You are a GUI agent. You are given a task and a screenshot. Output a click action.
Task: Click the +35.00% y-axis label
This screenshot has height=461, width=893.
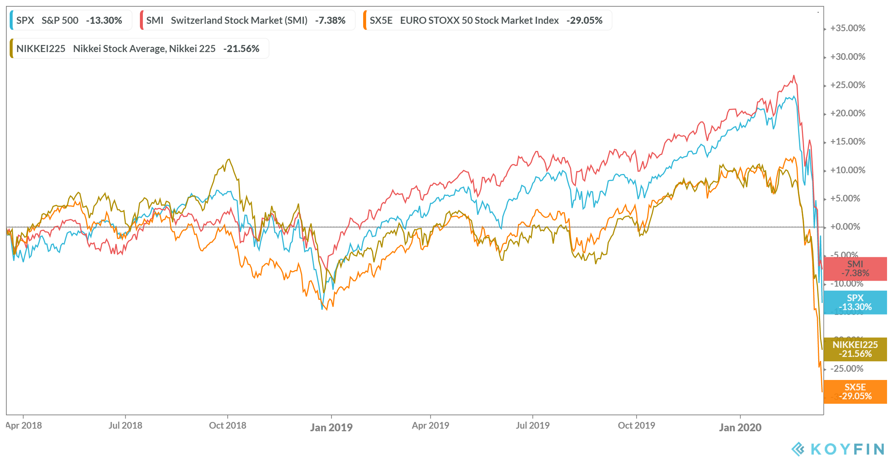click(848, 28)
